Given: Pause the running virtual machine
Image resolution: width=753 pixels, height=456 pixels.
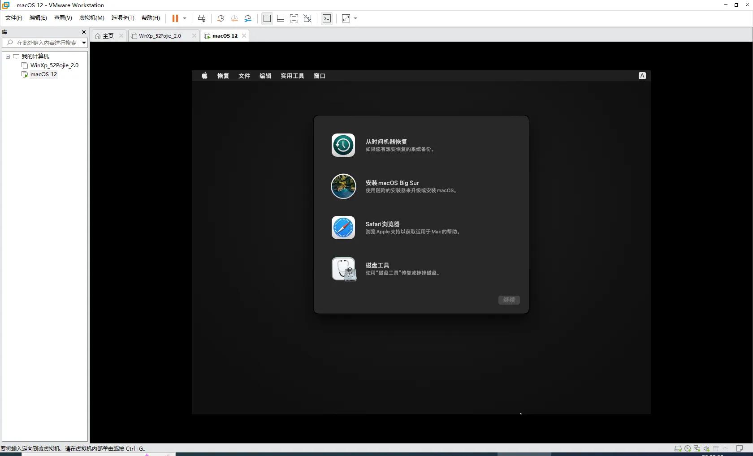Looking at the screenshot, I should click(175, 18).
